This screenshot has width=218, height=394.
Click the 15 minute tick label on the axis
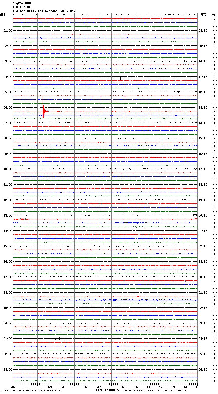point(197,387)
